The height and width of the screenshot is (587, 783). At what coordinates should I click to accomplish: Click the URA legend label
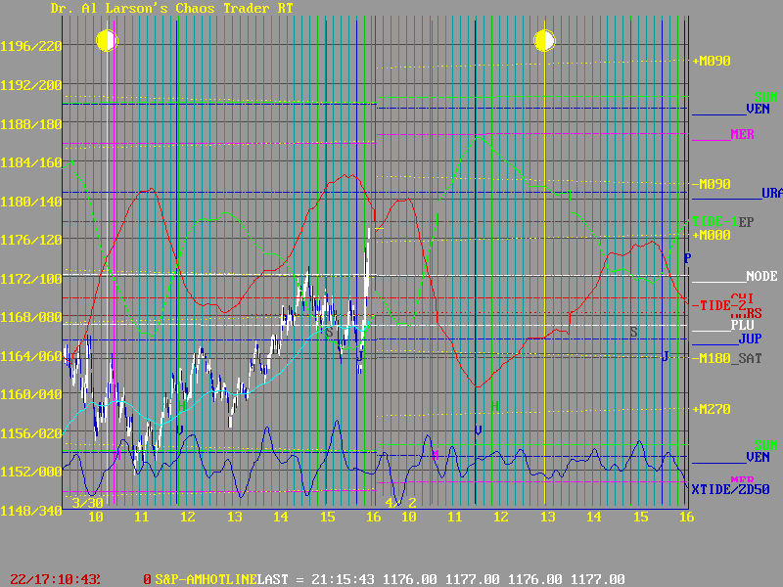point(772,193)
